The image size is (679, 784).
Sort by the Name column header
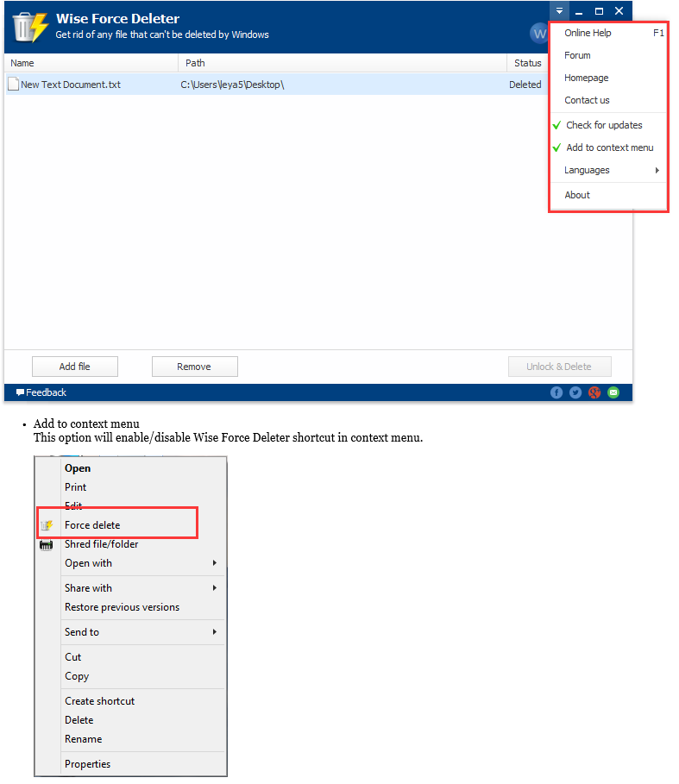(91, 63)
